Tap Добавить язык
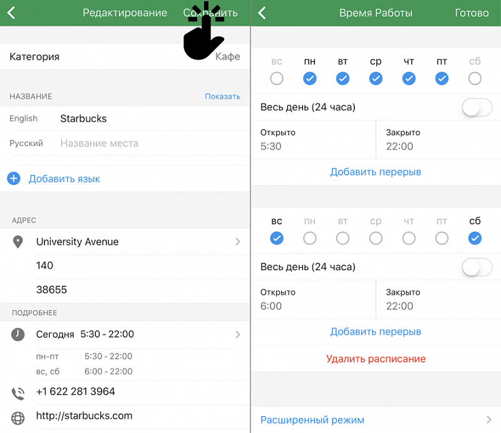This screenshot has height=433, width=501. [x=65, y=179]
